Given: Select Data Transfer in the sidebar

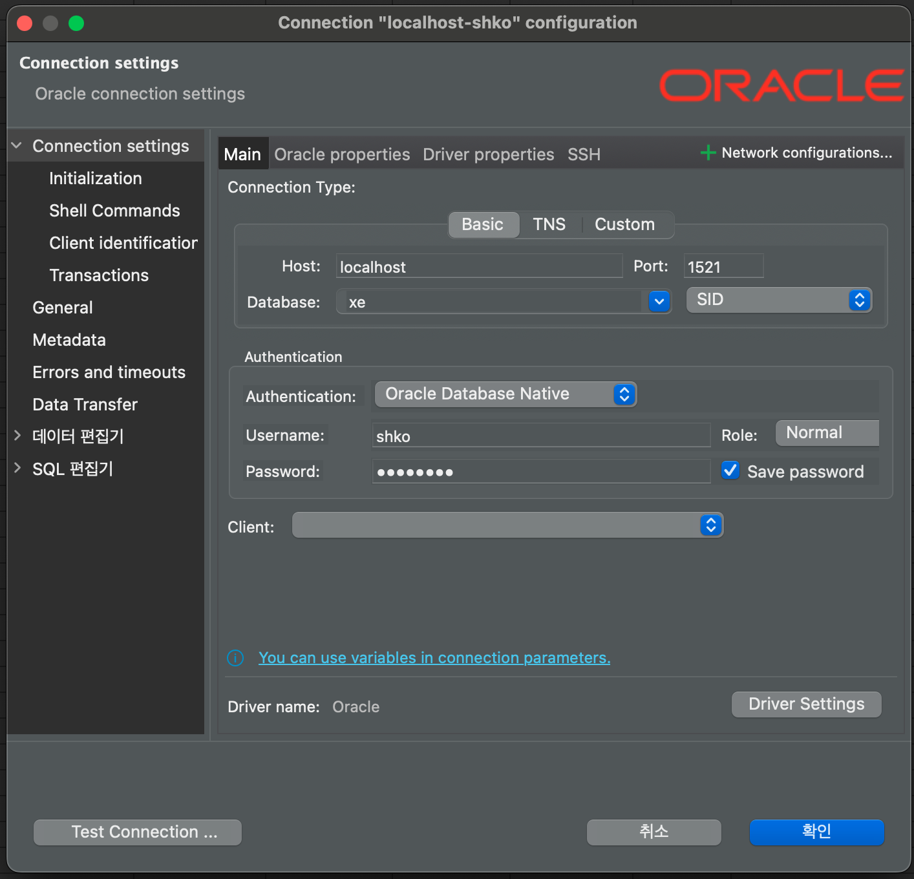Looking at the screenshot, I should pyautogui.click(x=85, y=405).
